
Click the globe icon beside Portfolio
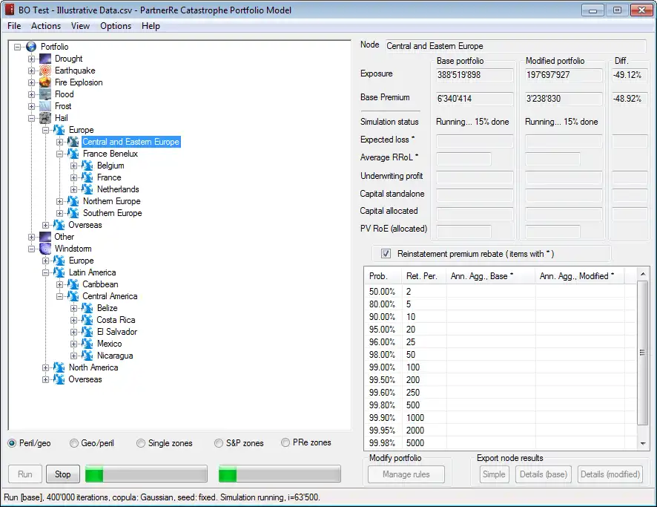(31, 47)
